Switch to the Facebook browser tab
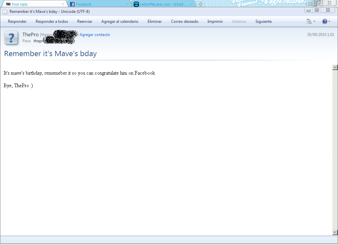 (x=100, y=4)
